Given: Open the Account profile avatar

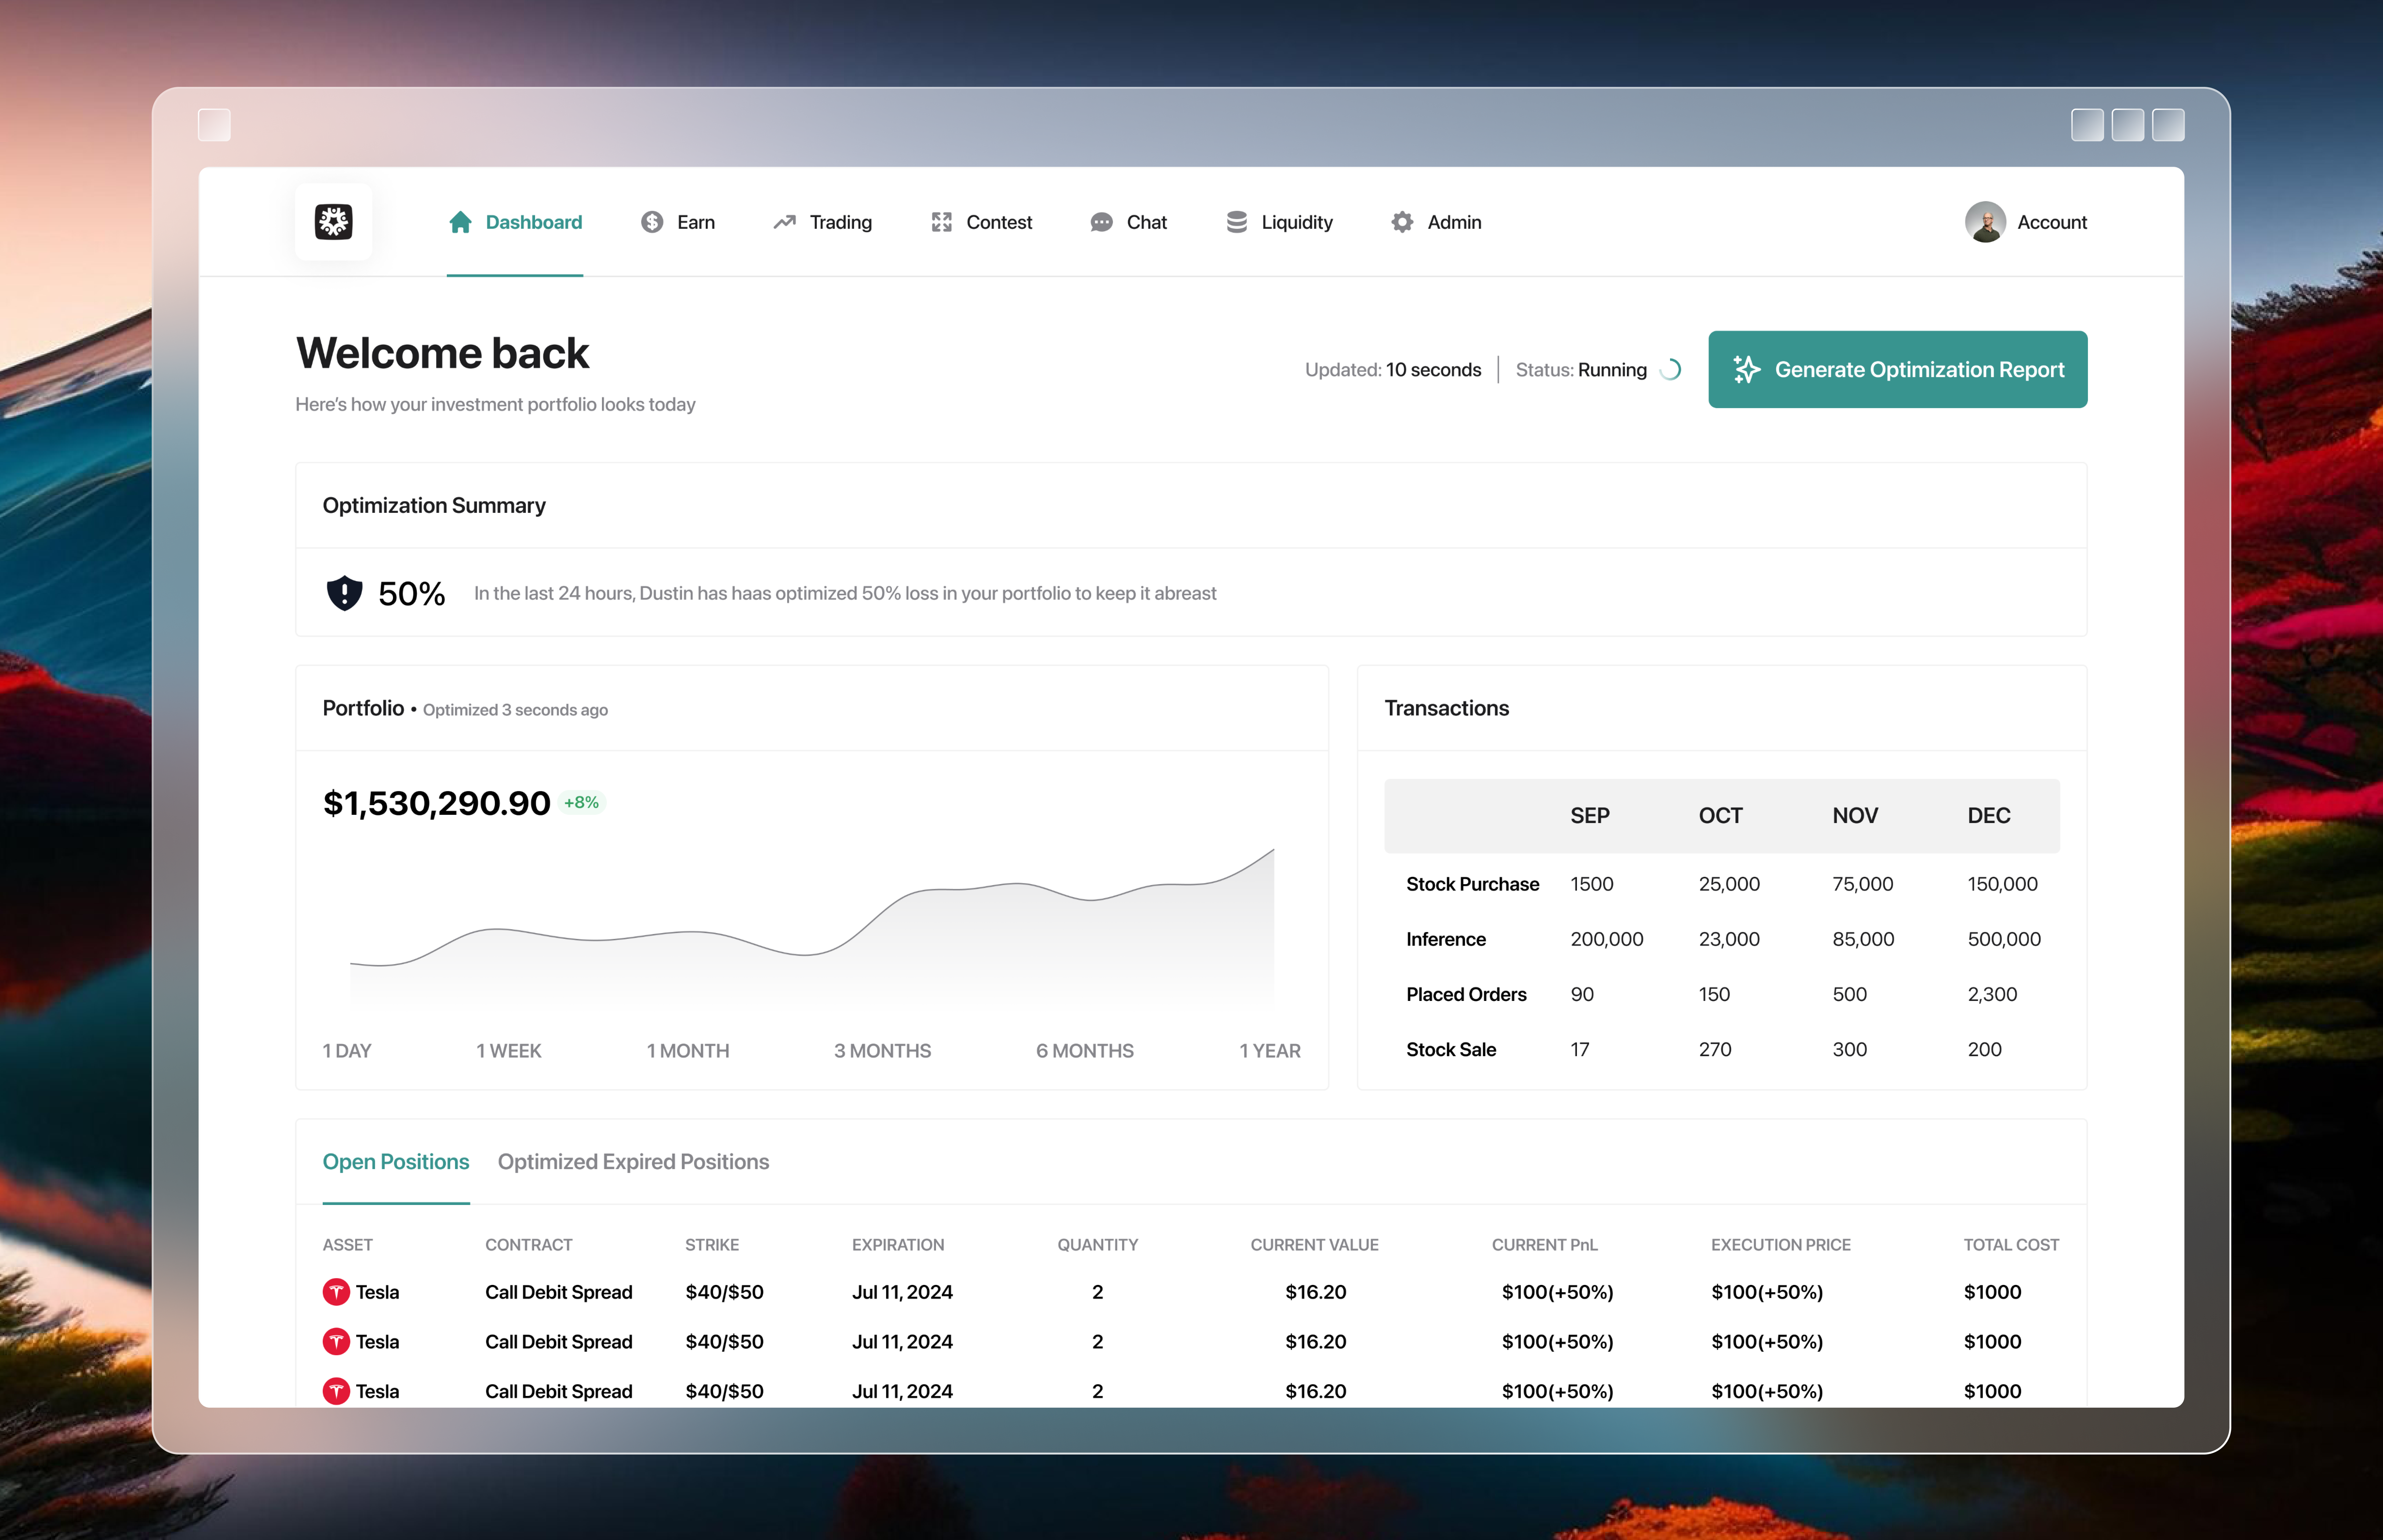Looking at the screenshot, I should tap(1986, 222).
